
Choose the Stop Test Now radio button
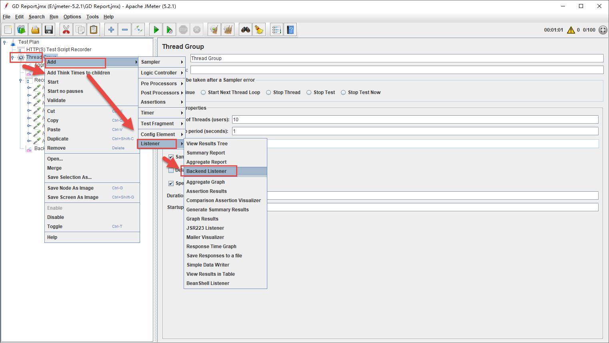(343, 92)
